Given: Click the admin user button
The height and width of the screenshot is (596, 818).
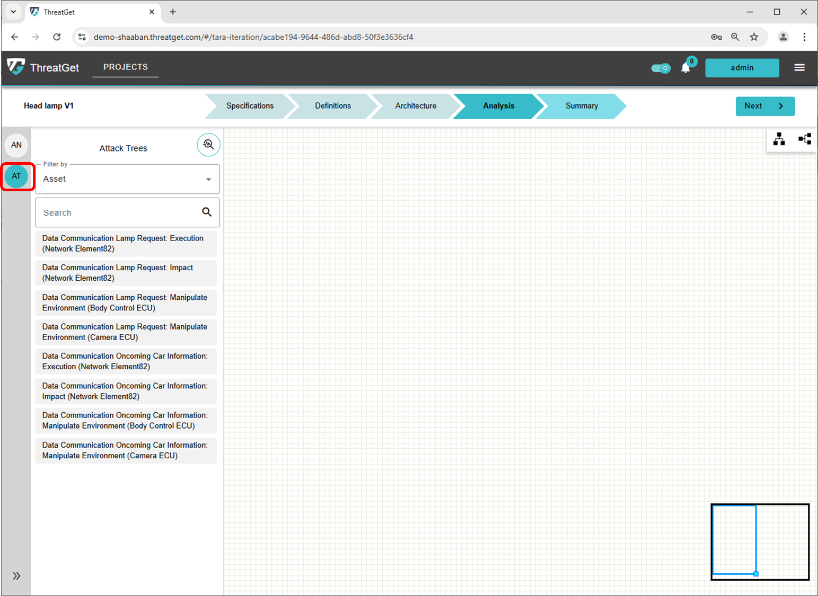Looking at the screenshot, I should pyautogui.click(x=742, y=68).
